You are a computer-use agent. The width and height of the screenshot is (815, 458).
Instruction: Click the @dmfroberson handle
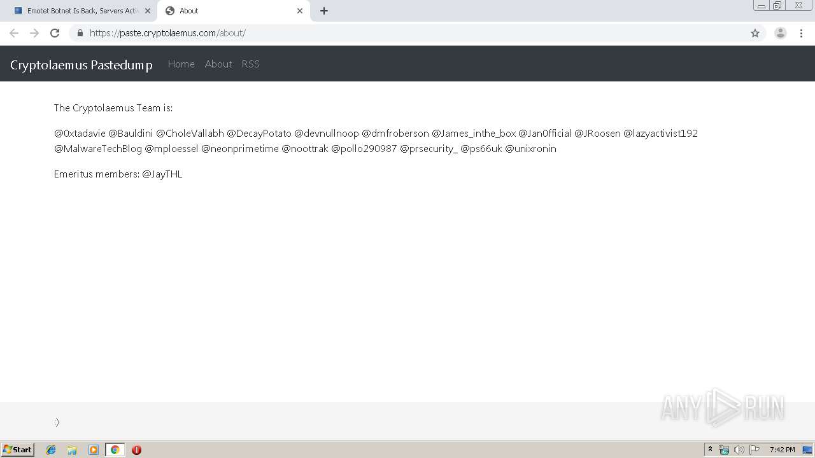[x=395, y=133]
